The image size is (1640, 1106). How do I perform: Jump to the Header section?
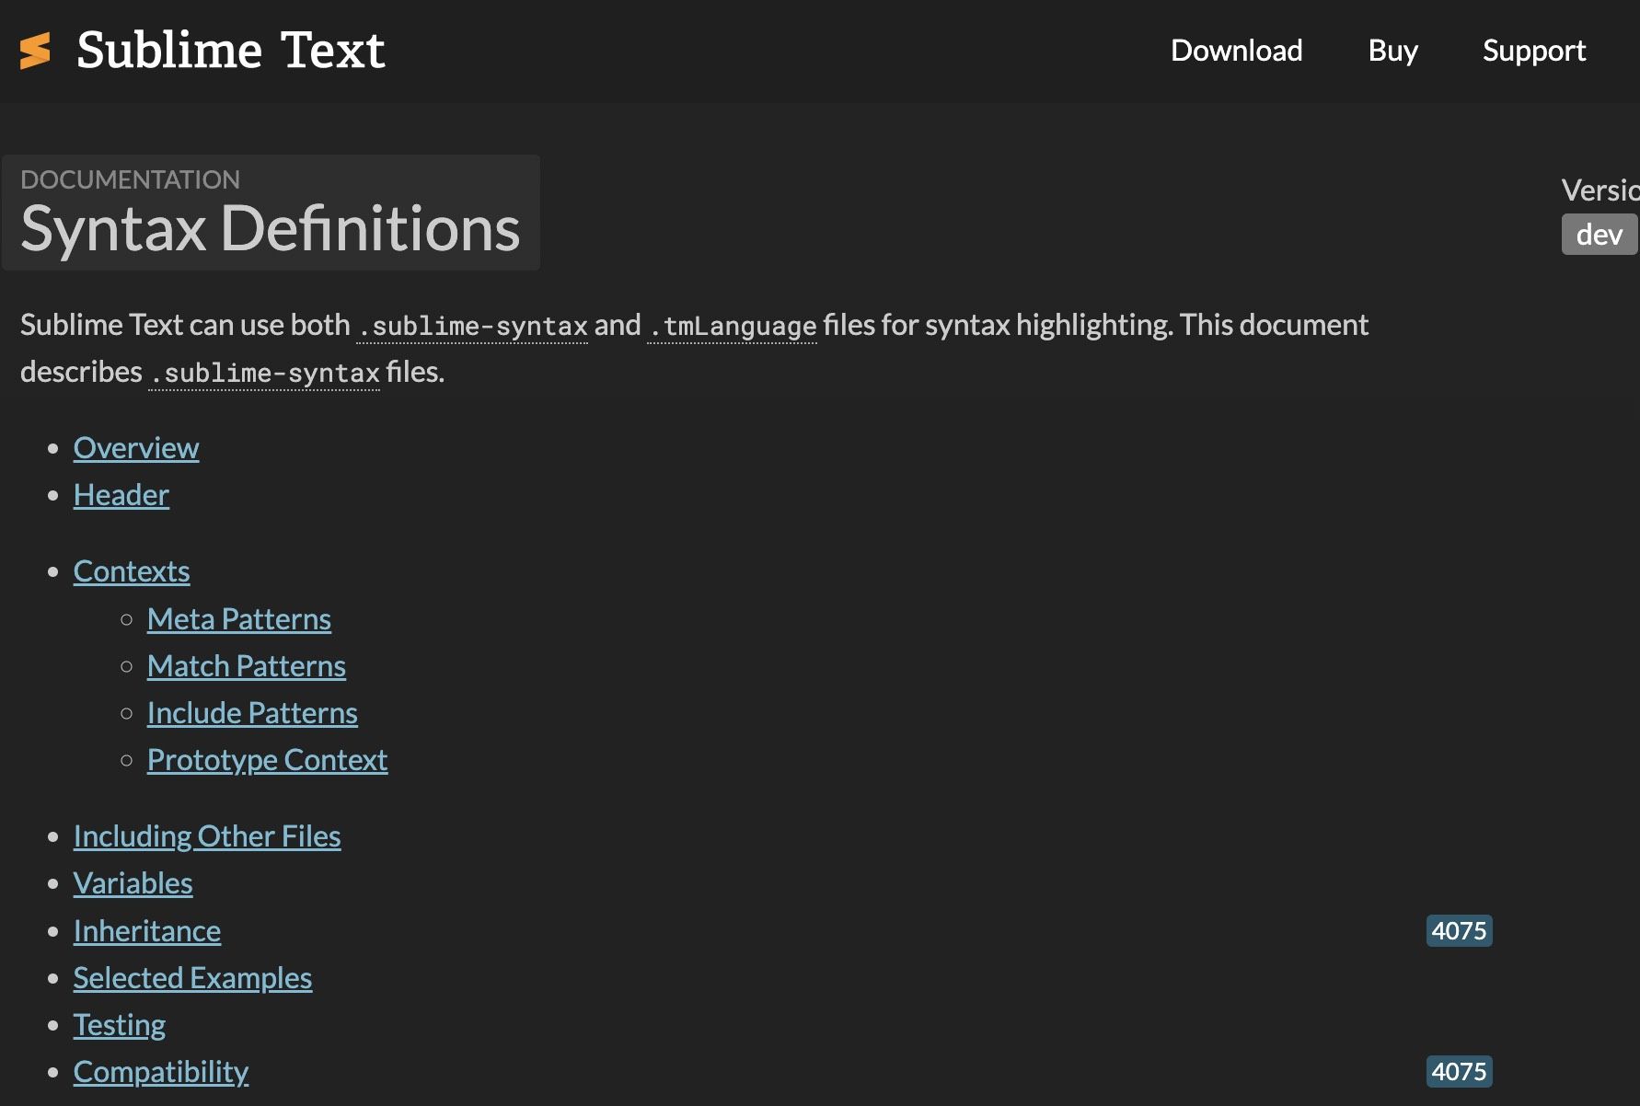point(121,495)
